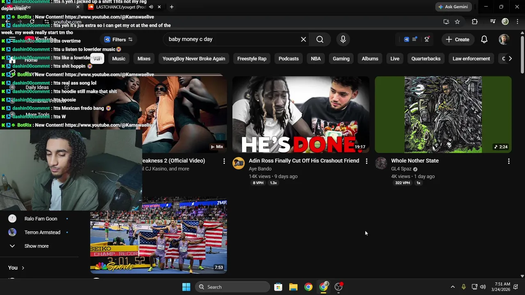Select the Live chip
525x295 pixels.
(x=395, y=59)
